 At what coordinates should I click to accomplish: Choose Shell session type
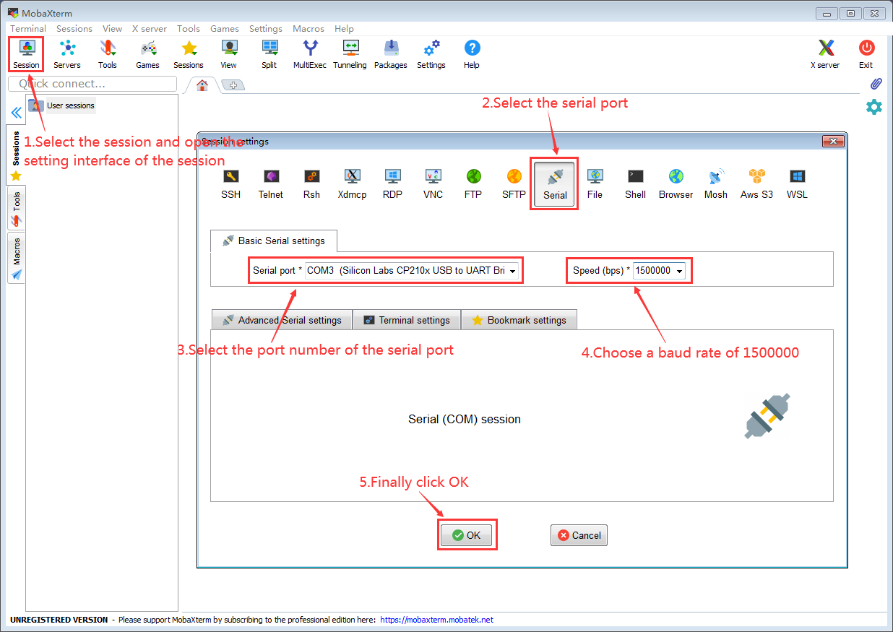[635, 184]
